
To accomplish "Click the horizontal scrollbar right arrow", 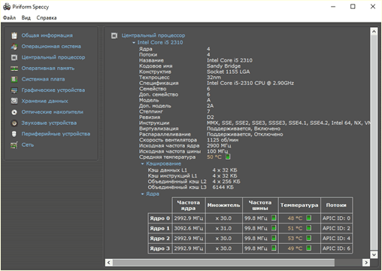I will point(366,263).
